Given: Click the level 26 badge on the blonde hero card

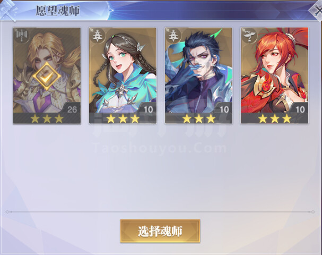Looking at the screenshot, I should (72, 109).
